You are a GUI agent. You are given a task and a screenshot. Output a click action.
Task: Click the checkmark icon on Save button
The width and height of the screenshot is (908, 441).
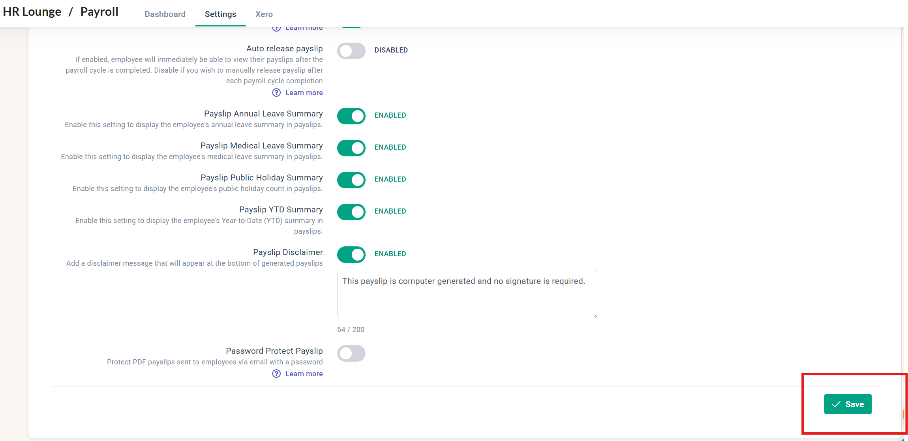(836, 404)
